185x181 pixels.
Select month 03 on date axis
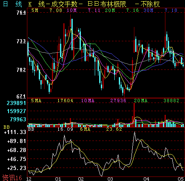(x=110, y=179)
